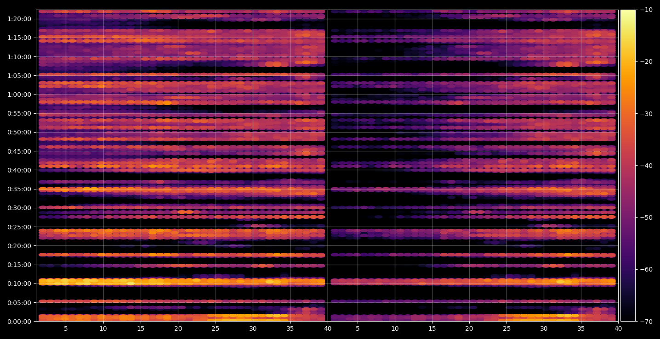Click the colorbar tick label −20
Viewport: 660px width, 339px height.
646,61
